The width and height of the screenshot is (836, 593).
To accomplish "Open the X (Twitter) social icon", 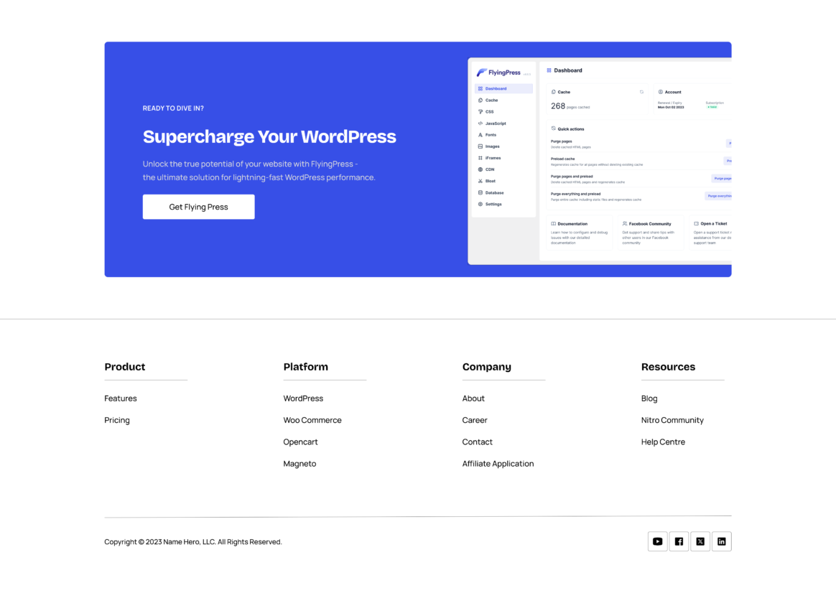I will point(700,541).
